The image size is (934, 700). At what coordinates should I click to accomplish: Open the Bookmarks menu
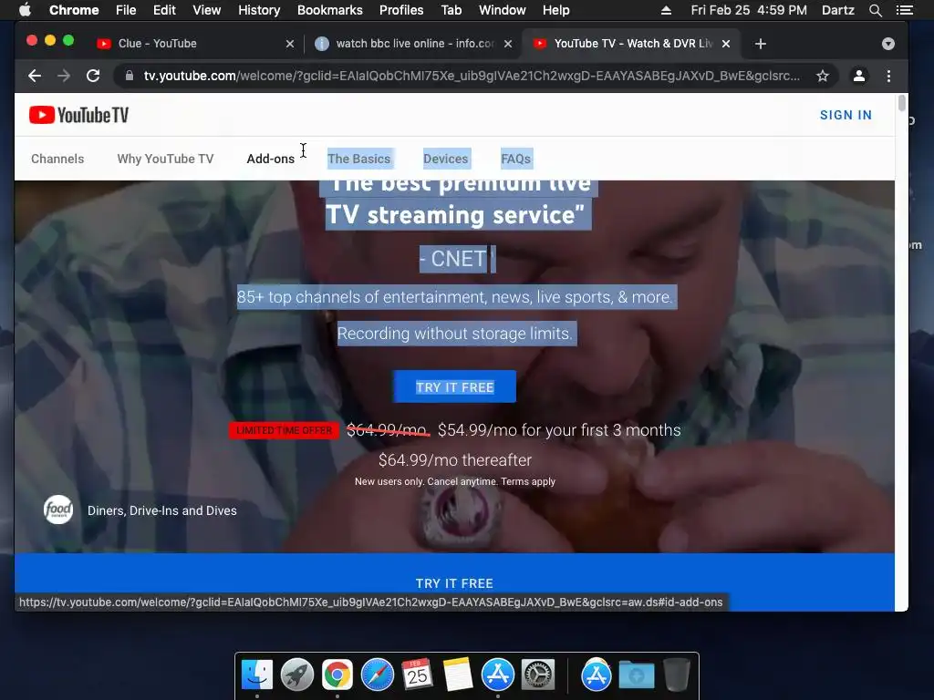[330, 10]
